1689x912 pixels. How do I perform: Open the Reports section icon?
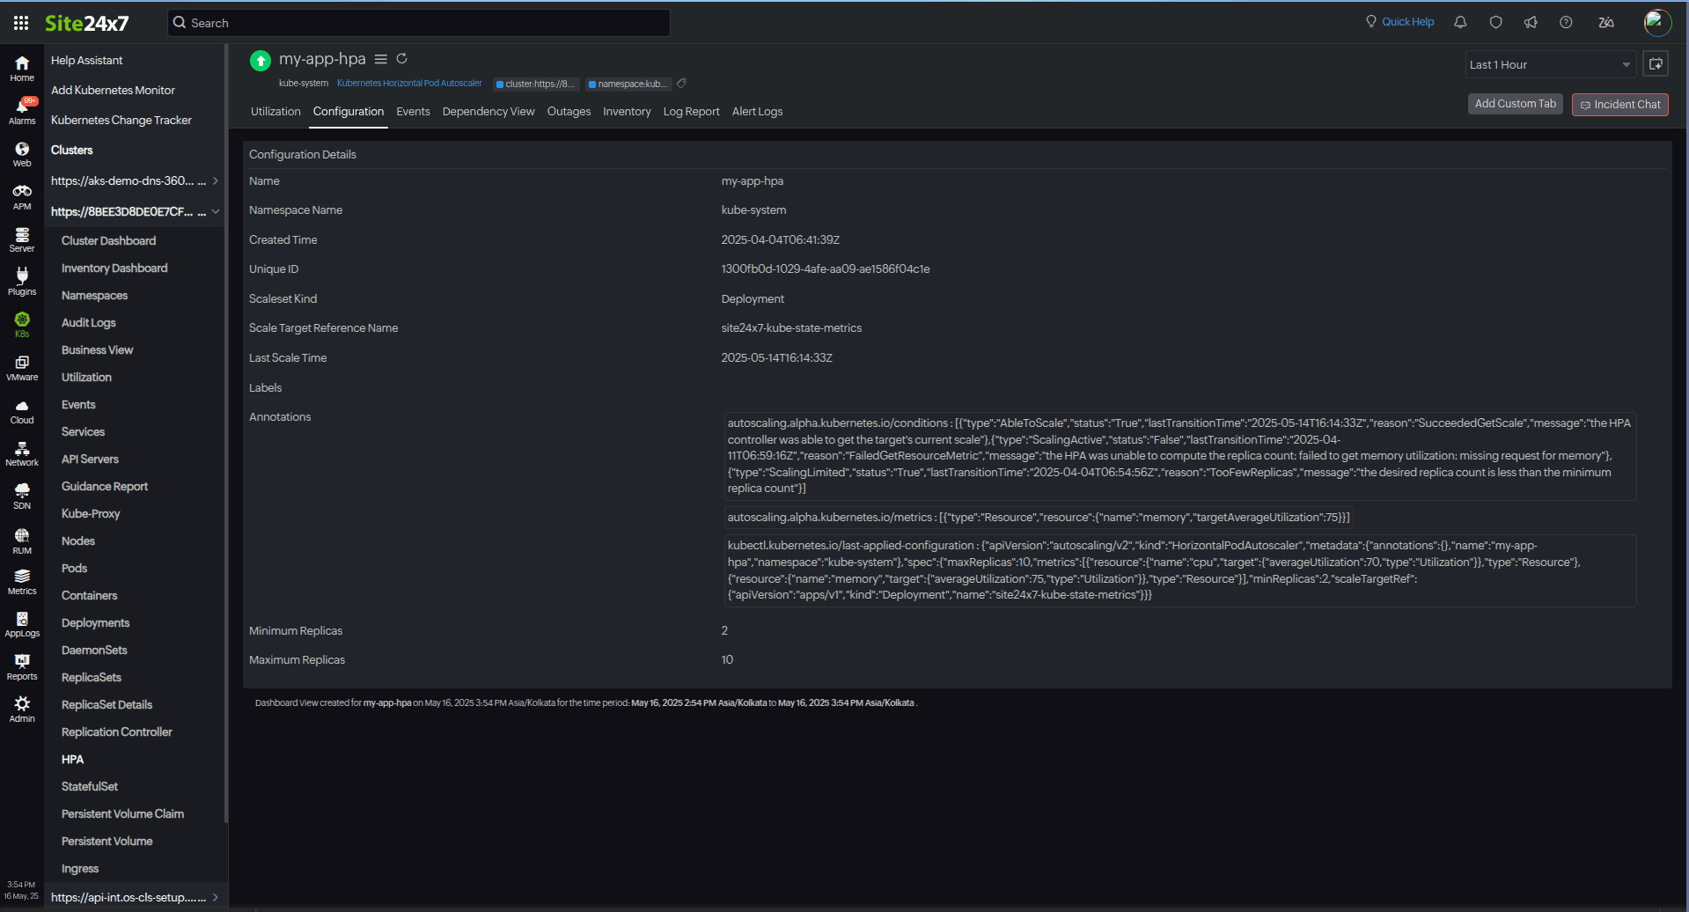coord(22,667)
